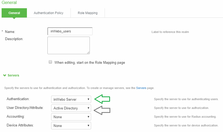This screenshot has height=132, width=223.
Task: Click the "Label to reference this realm" hint
Action: [170, 32]
